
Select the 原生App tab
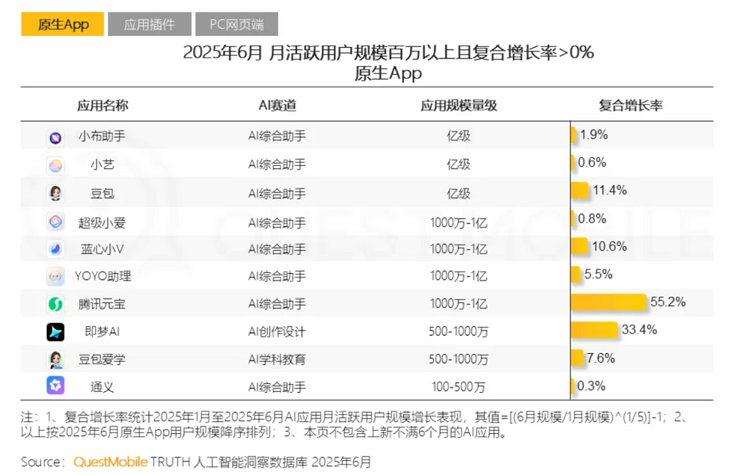pyautogui.click(x=62, y=24)
